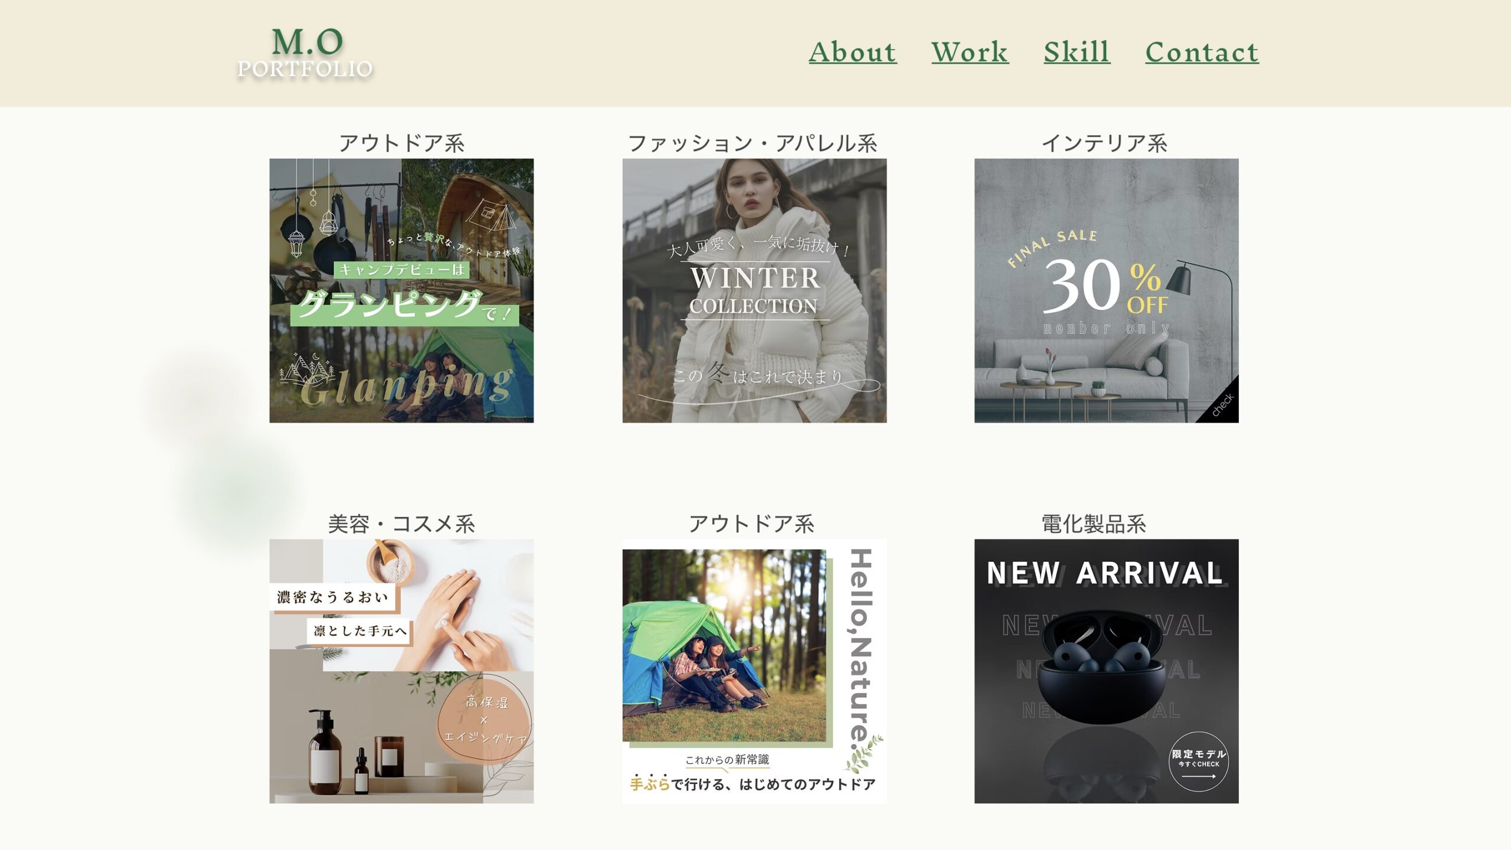Click the 高保湿 × エイジングケア round badge
This screenshot has width=1511, height=850.
tap(484, 719)
